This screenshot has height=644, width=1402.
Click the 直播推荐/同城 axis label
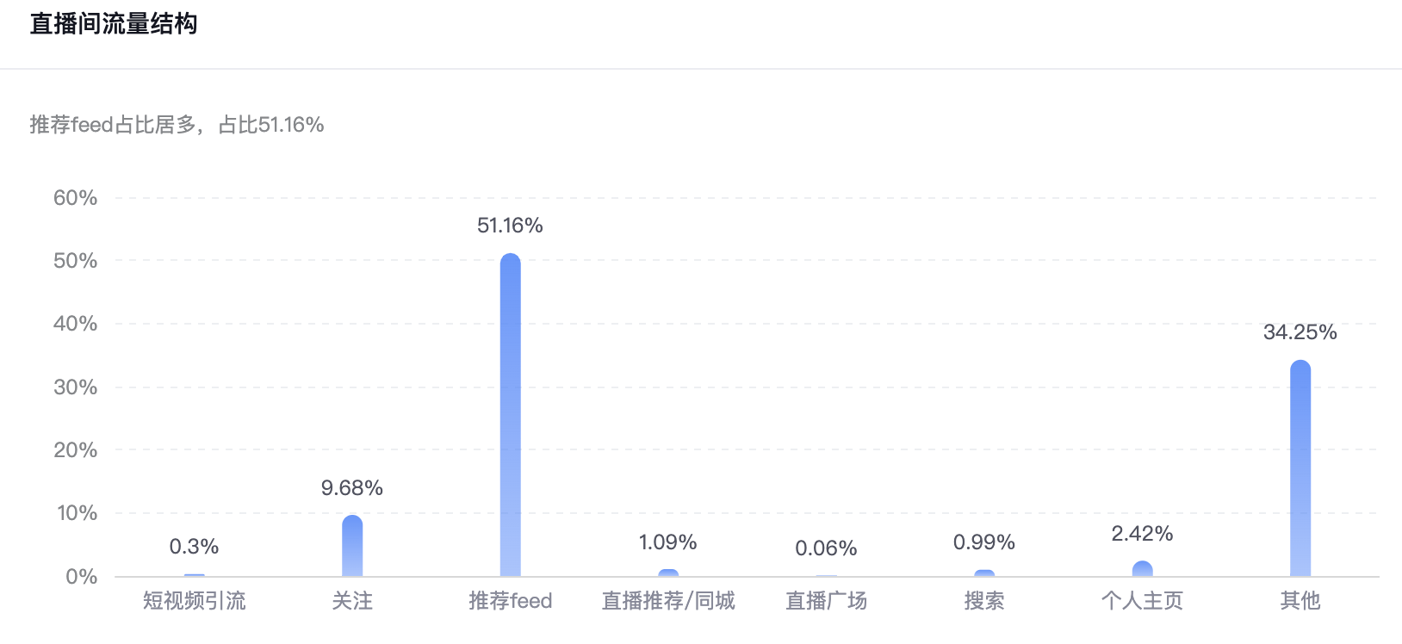(668, 601)
